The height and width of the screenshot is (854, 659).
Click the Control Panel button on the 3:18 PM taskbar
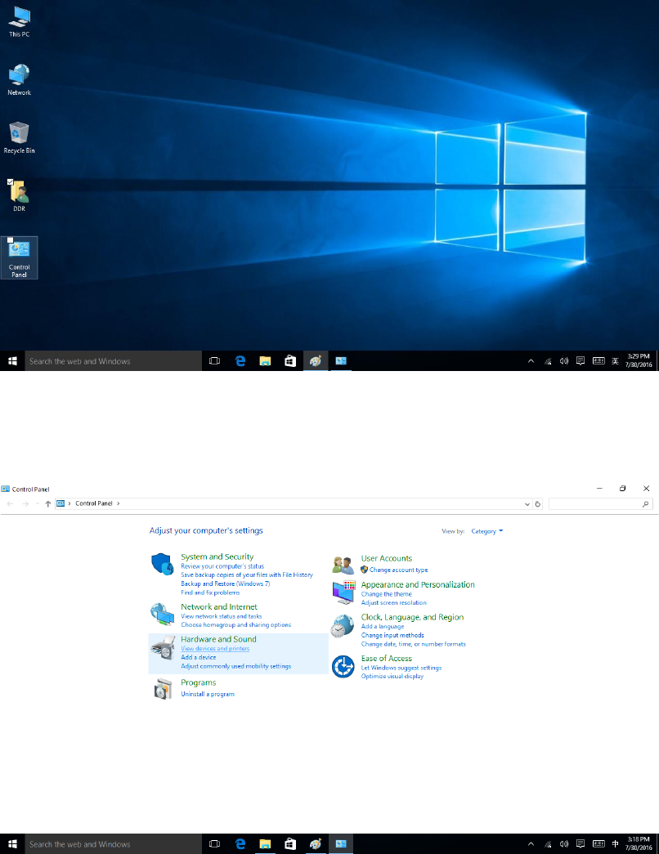(x=341, y=843)
